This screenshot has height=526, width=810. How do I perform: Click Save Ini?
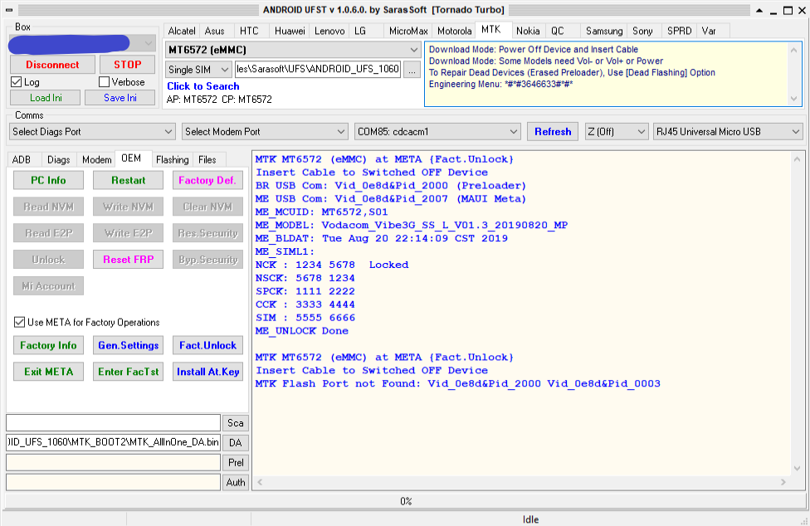pos(120,98)
